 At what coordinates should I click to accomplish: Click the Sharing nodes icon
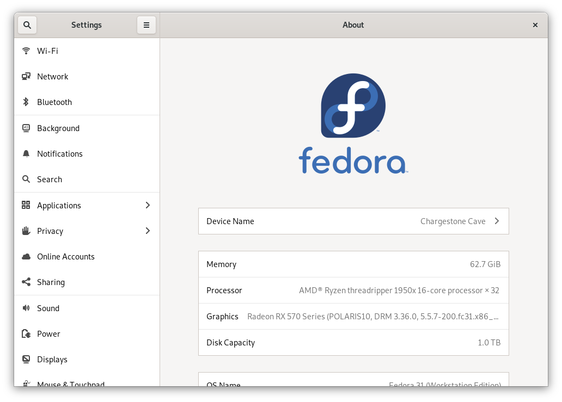[x=26, y=282]
